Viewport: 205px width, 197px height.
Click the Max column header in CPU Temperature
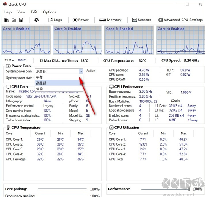[81, 133]
